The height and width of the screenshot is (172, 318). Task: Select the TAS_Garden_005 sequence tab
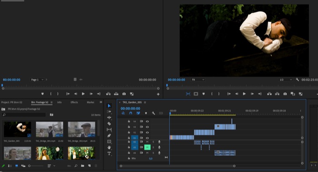[132, 102]
